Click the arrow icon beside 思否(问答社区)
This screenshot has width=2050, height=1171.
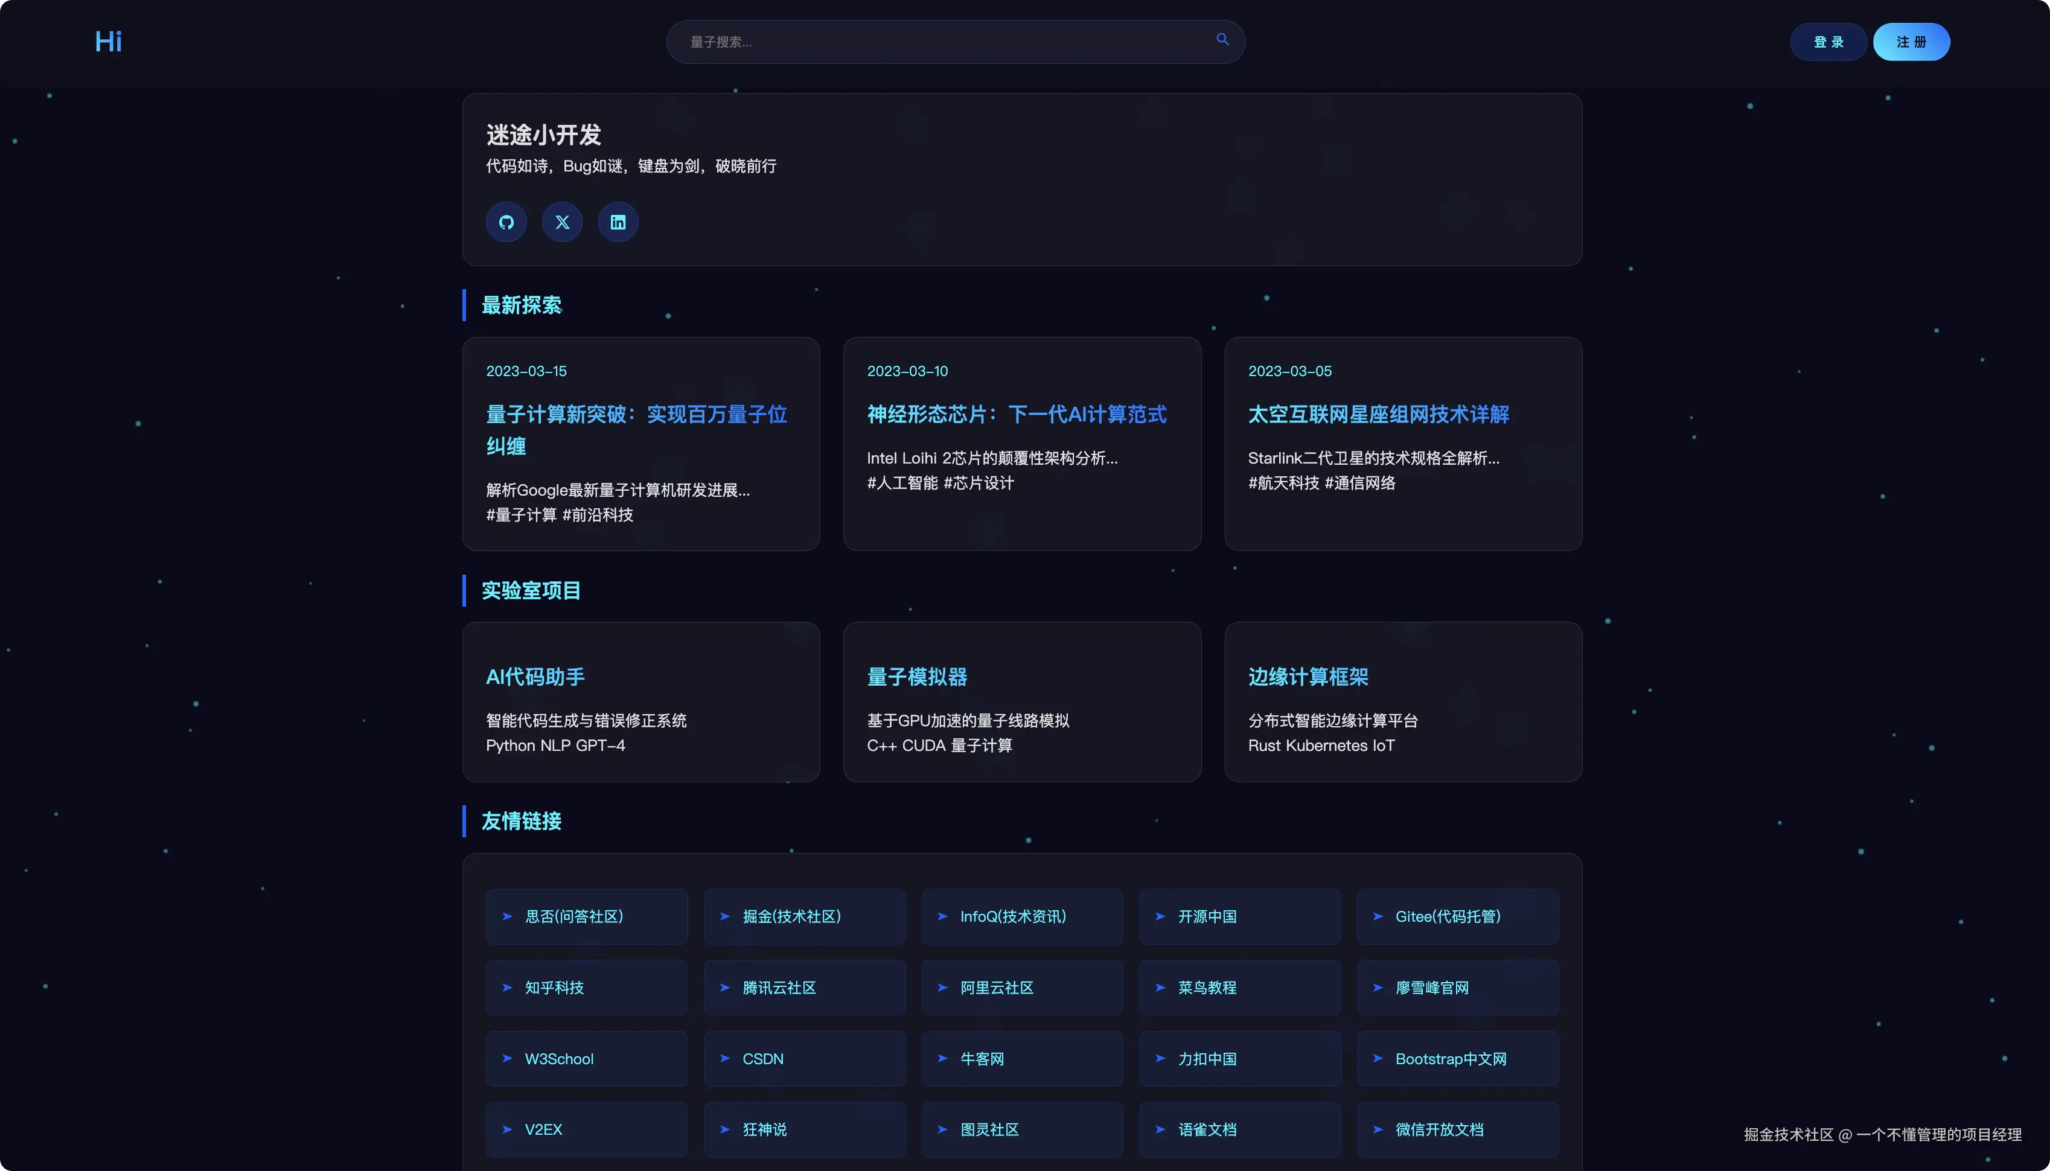pos(508,916)
